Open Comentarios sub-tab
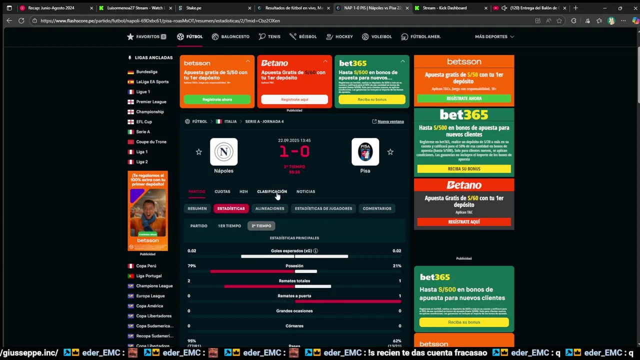The image size is (640, 360). pyautogui.click(x=377, y=208)
